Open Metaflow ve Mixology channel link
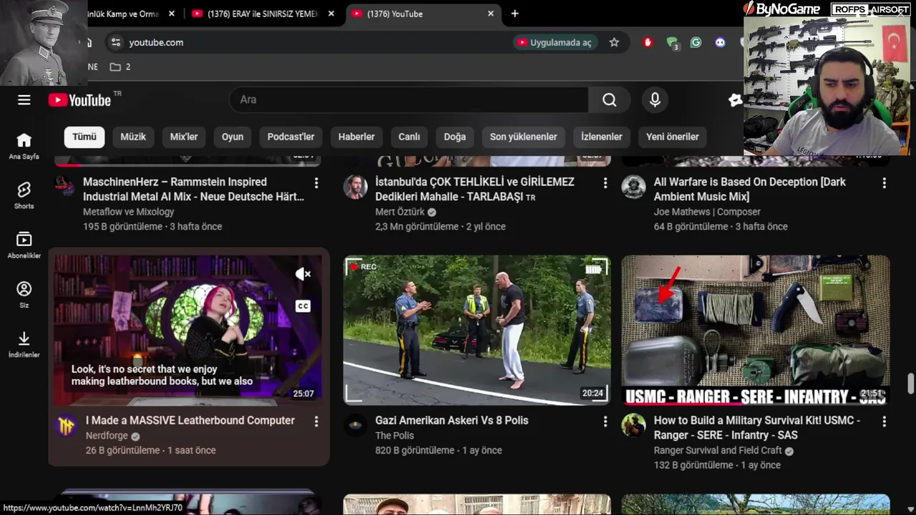Viewport: 916px width, 515px height. (129, 212)
